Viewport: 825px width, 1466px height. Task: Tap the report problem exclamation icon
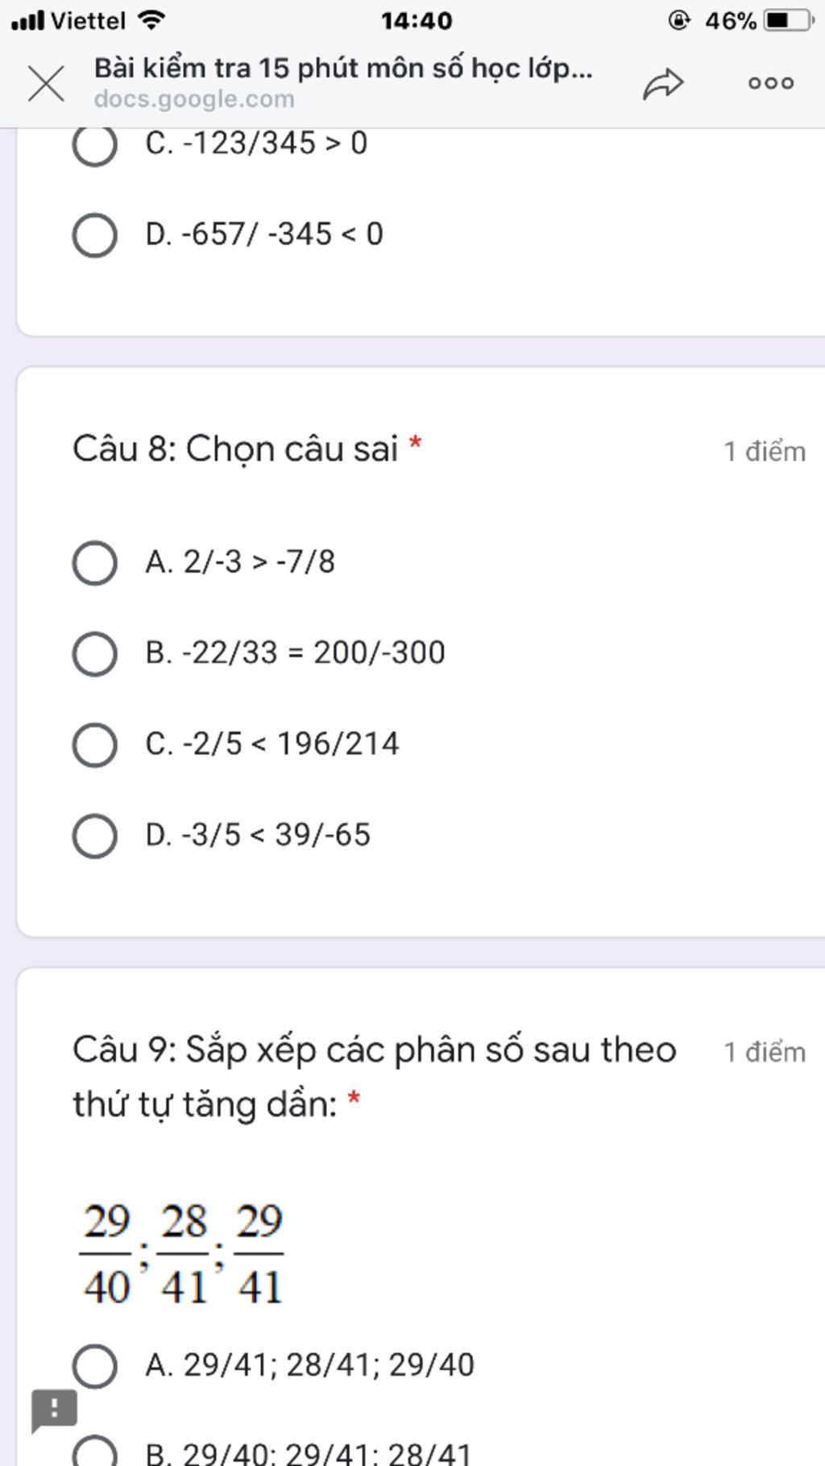[54, 1410]
